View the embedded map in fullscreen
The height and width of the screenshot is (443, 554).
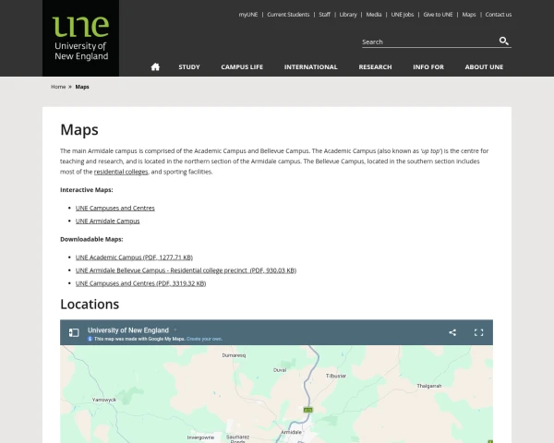(478, 332)
